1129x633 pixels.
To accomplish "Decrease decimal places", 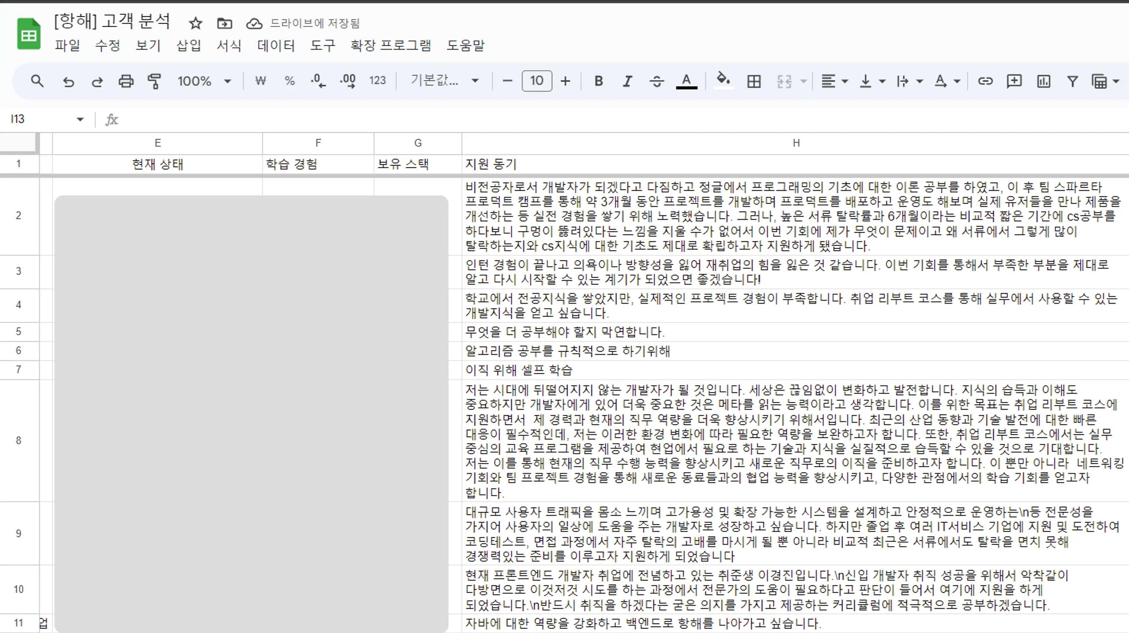I will [x=318, y=81].
